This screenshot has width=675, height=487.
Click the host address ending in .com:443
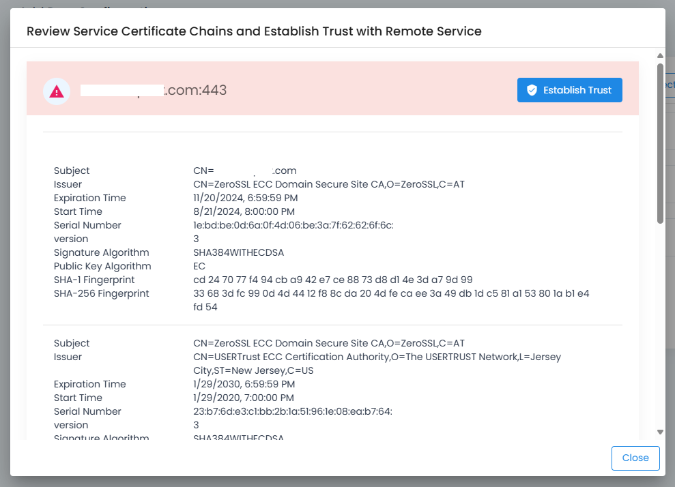tap(154, 91)
